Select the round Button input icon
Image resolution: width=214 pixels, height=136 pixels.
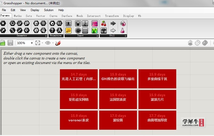pyautogui.click(x=78, y=30)
